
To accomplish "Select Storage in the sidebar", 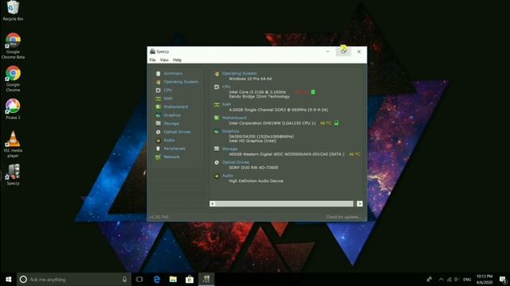I will pos(171,124).
